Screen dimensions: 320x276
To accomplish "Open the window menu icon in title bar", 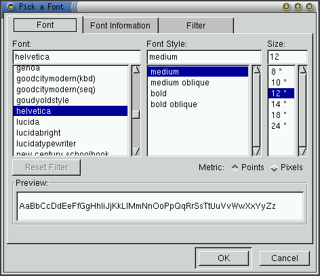I will 11,7.
